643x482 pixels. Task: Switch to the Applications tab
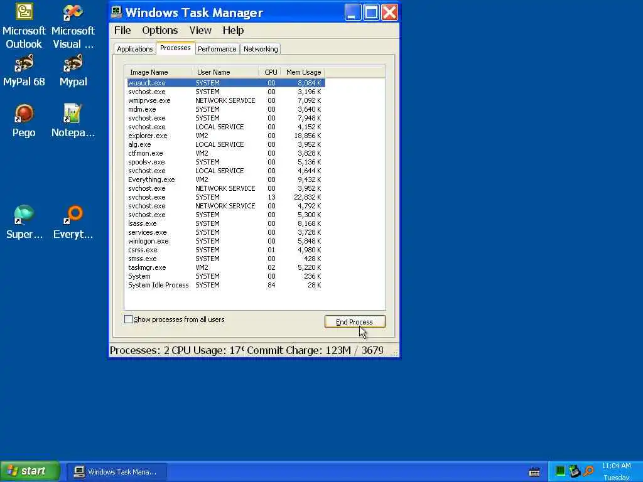click(134, 49)
